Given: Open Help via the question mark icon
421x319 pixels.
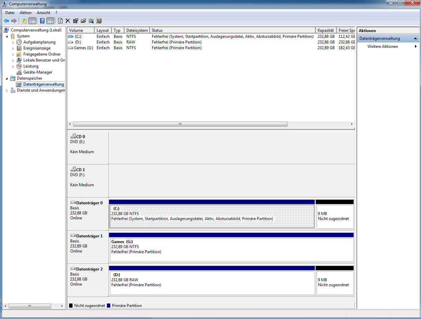Looking at the screenshot, I should tap(42, 21).
